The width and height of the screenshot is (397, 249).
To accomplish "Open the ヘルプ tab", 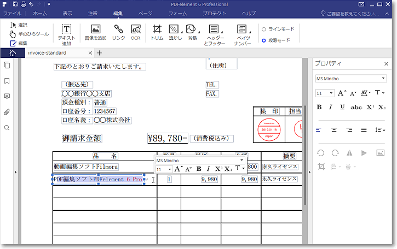I will [249, 14].
